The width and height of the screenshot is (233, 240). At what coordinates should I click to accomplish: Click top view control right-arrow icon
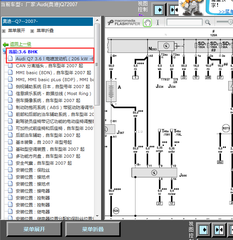click(159, 10)
